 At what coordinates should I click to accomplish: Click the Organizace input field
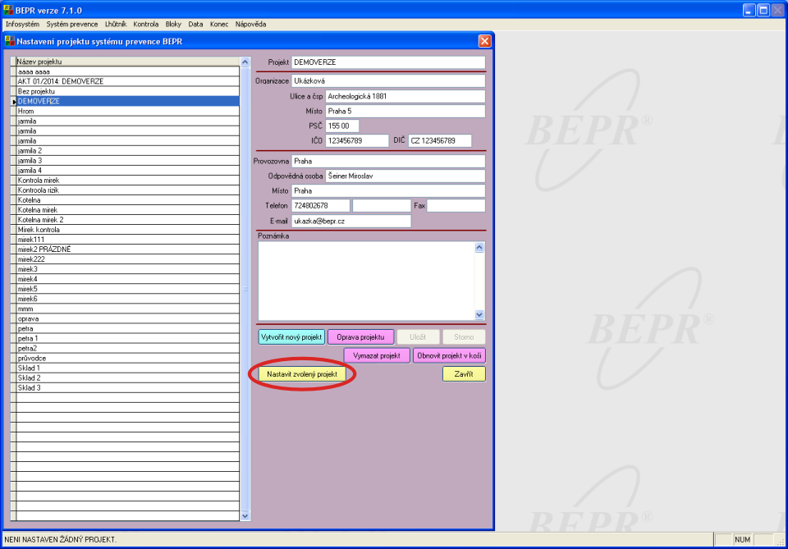pos(388,81)
